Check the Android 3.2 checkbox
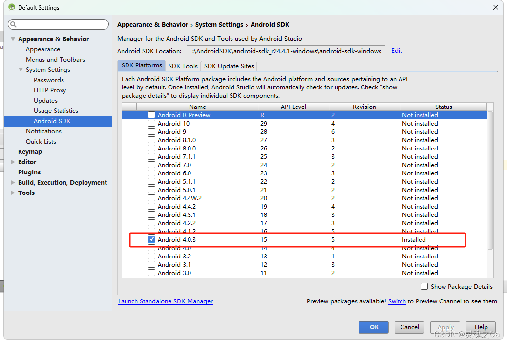The width and height of the screenshot is (507, 343). tap(151, 257)
